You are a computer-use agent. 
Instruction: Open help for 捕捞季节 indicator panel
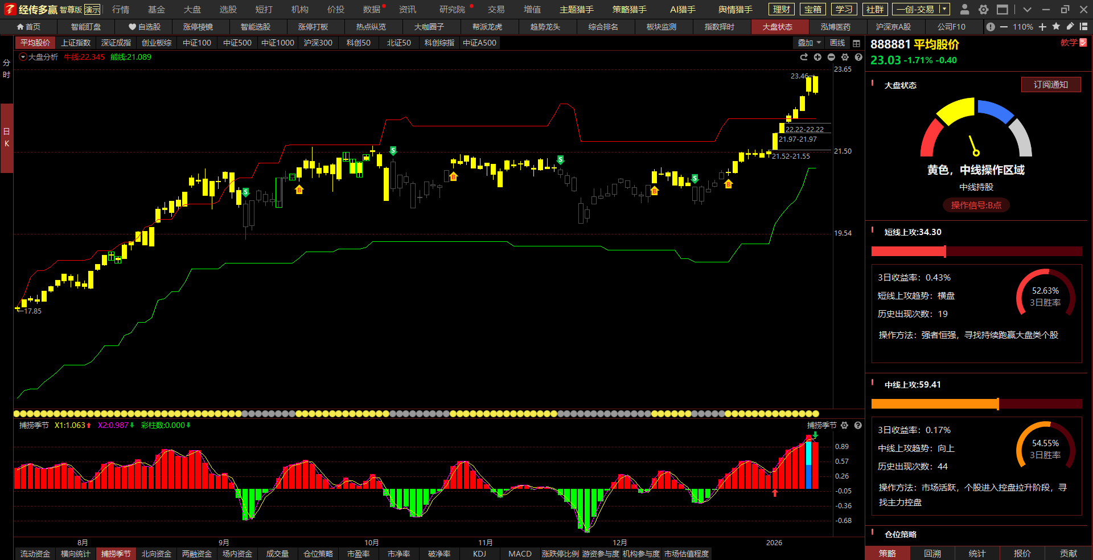click(x=858, y=425)
